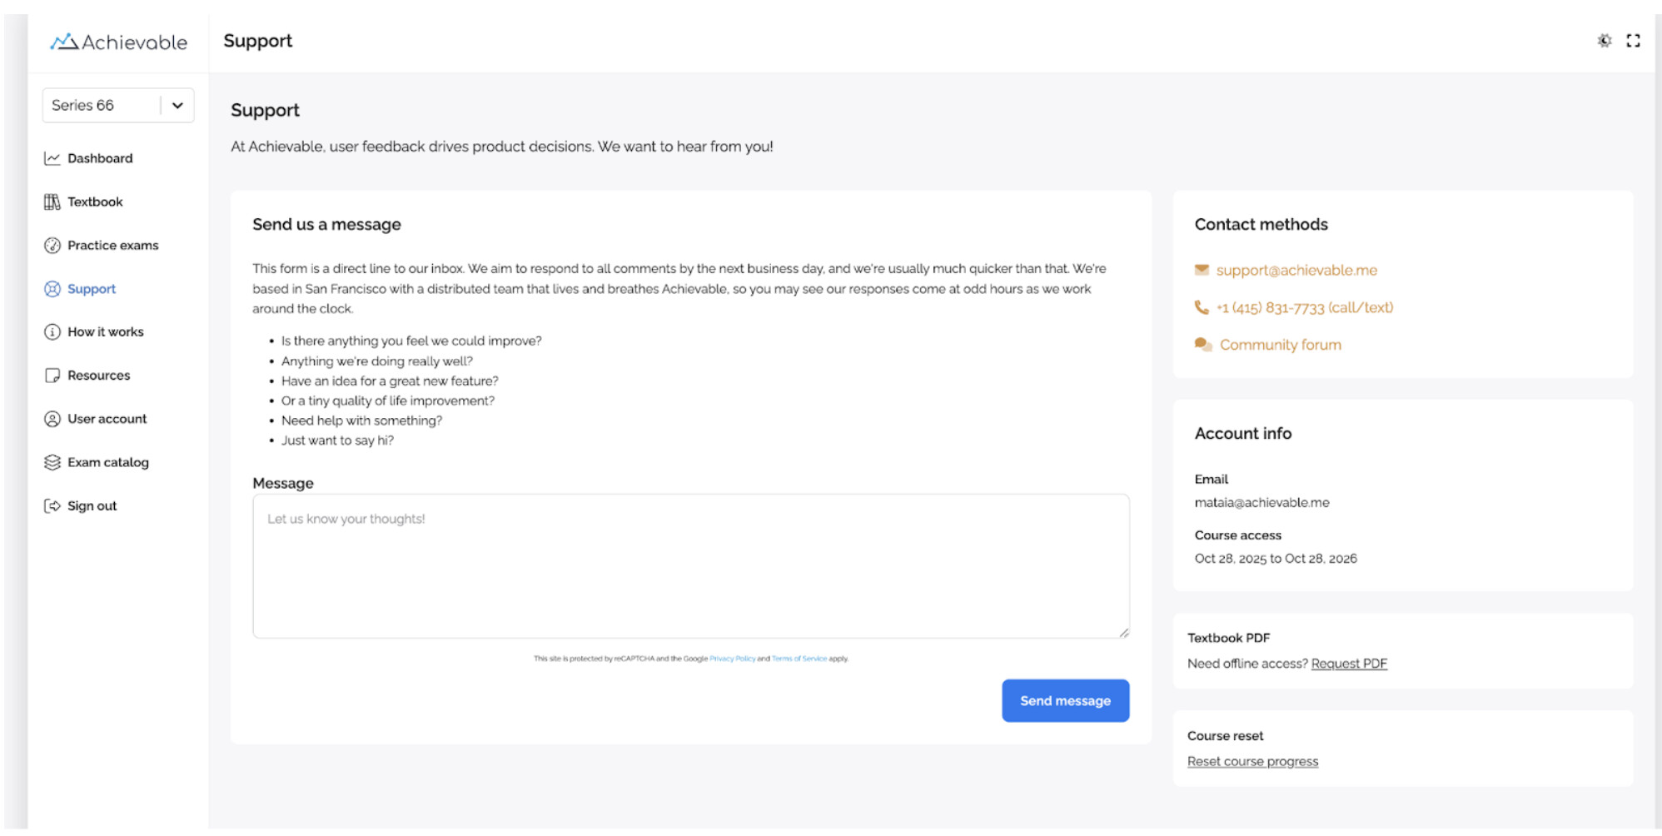Click the Request PDF link
The width and height of the screenshot is (1662, 836).
click(x=1348, y=664)
